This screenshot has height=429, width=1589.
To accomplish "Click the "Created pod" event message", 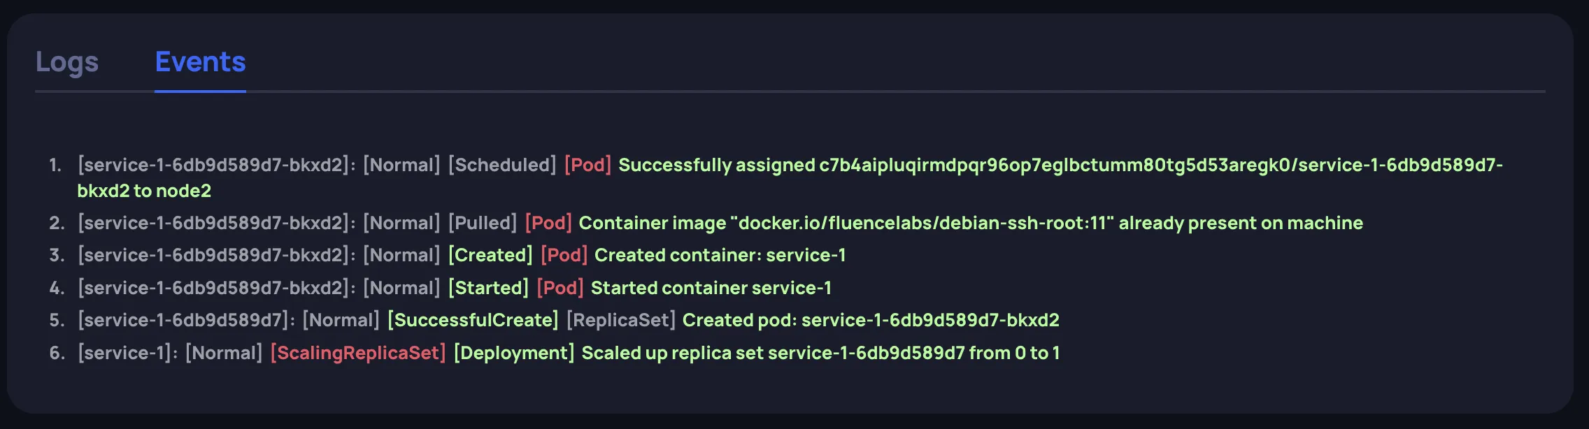I will pyautogui.click(x=871, y=320).
